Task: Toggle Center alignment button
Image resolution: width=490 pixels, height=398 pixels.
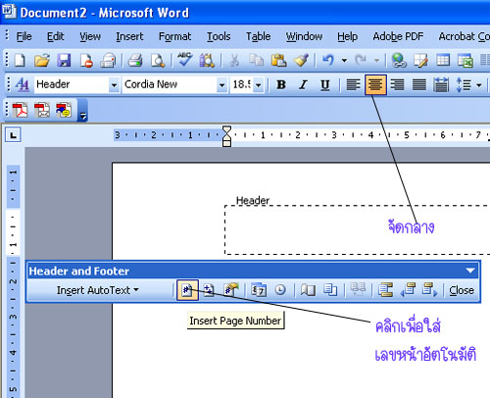Action: pyautogui.click(x=375, y=85)
